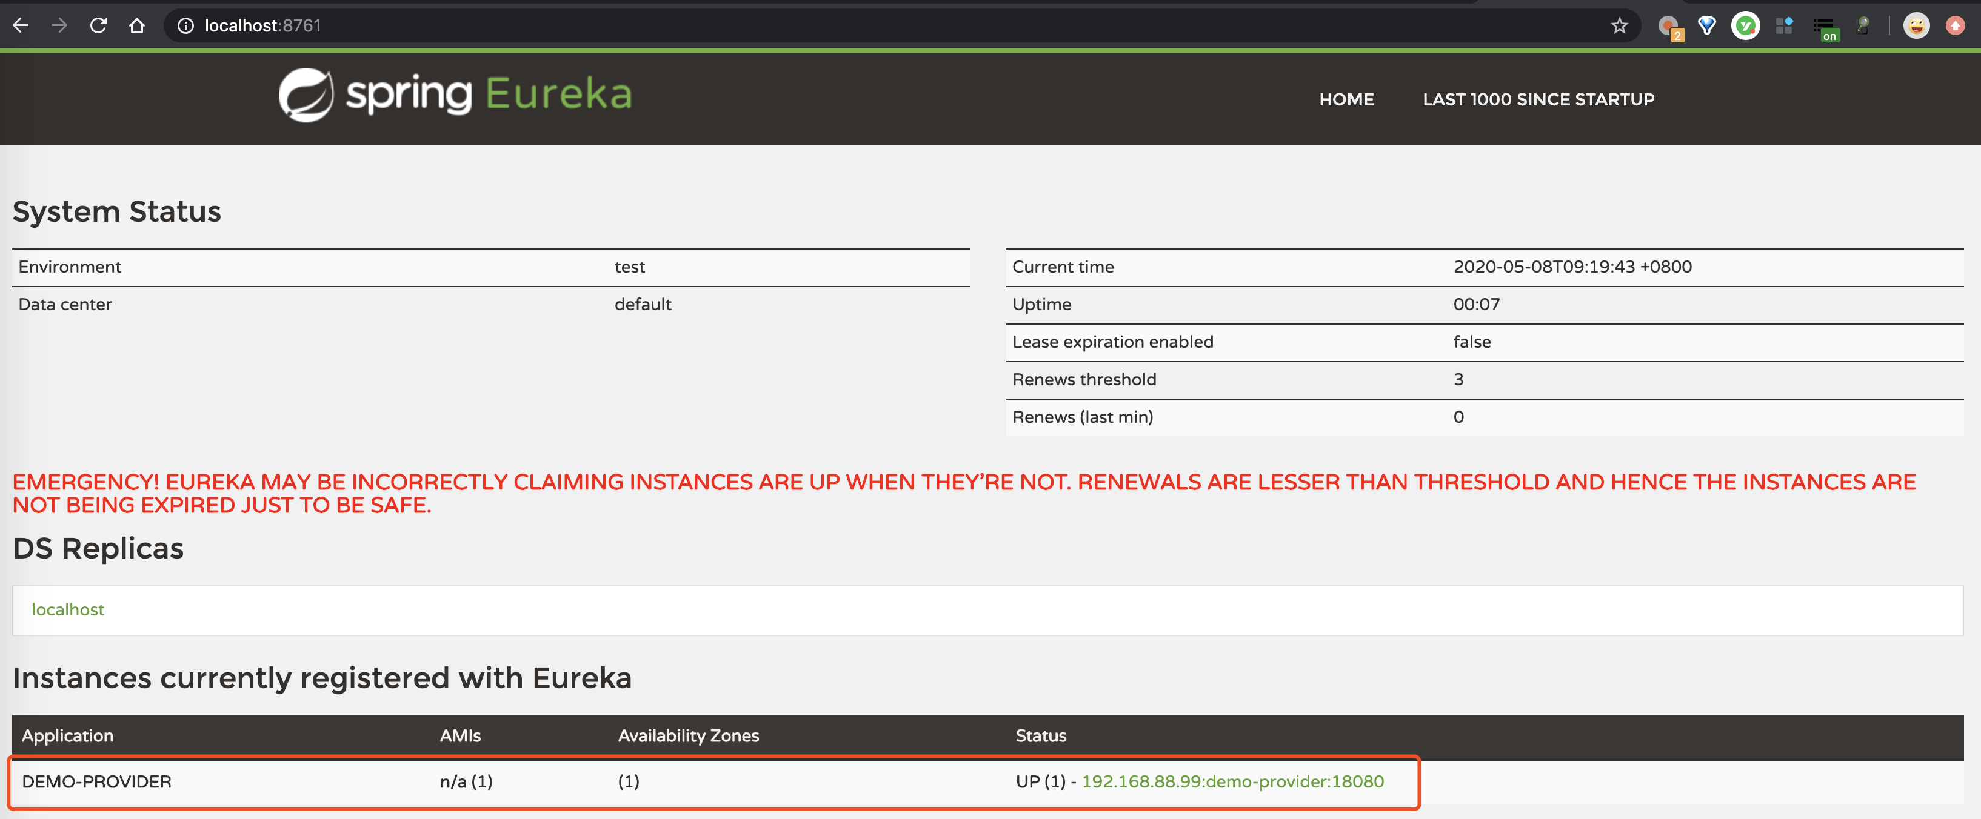Viewport: 1981px width, 819px height.
Task: Click the browser back arrow
Action: click(x=21, y=25)
